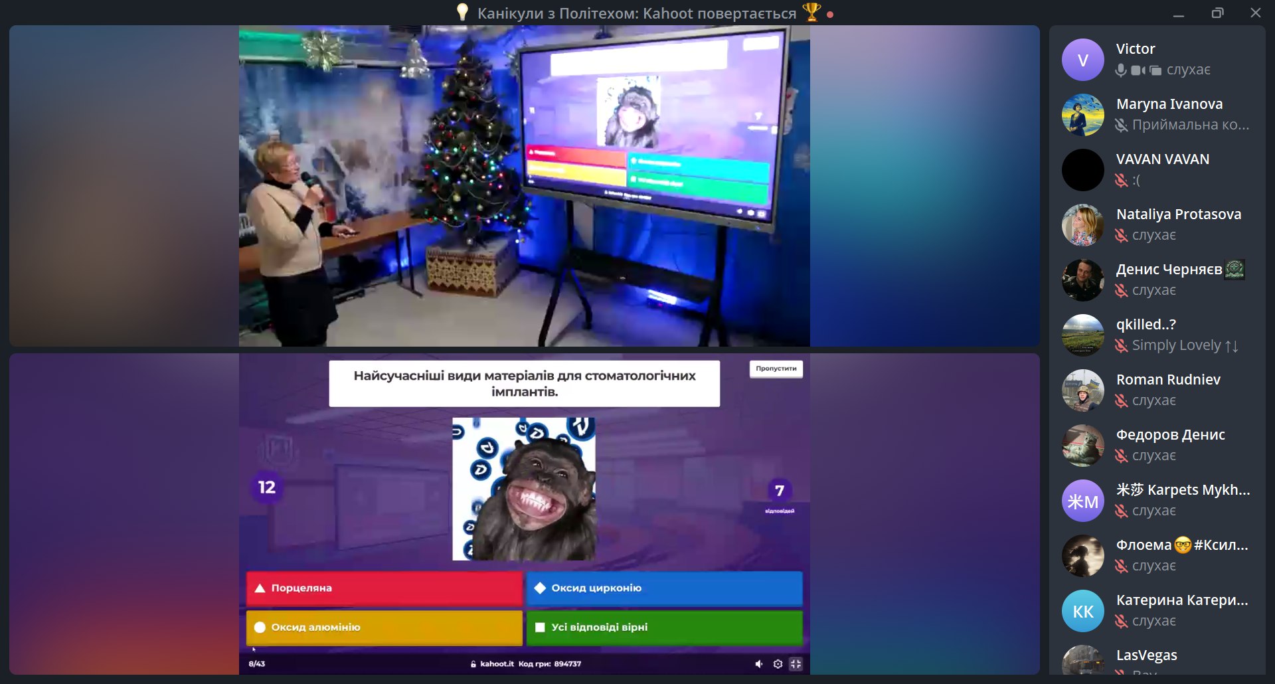The image size is (1275, 684).
Task: Choose the blue answer Оксид цирконію
Action: 664,588
